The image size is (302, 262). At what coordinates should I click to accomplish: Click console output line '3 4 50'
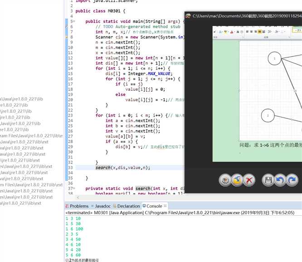tap(73, 239)
